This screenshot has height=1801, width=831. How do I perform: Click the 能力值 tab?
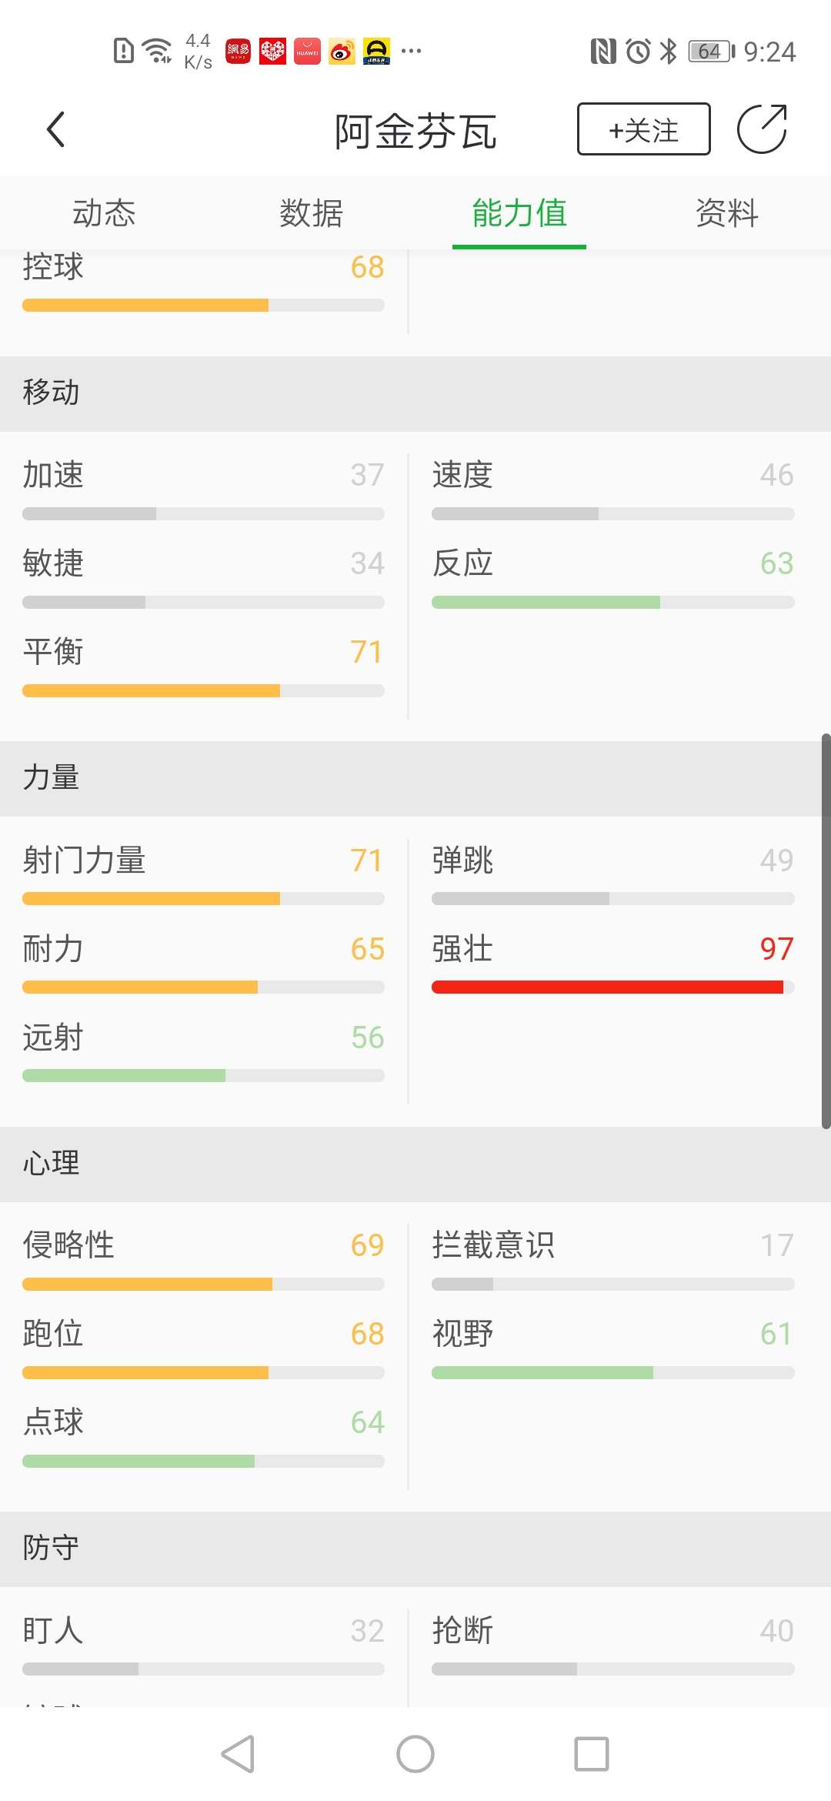coord(519,213)
